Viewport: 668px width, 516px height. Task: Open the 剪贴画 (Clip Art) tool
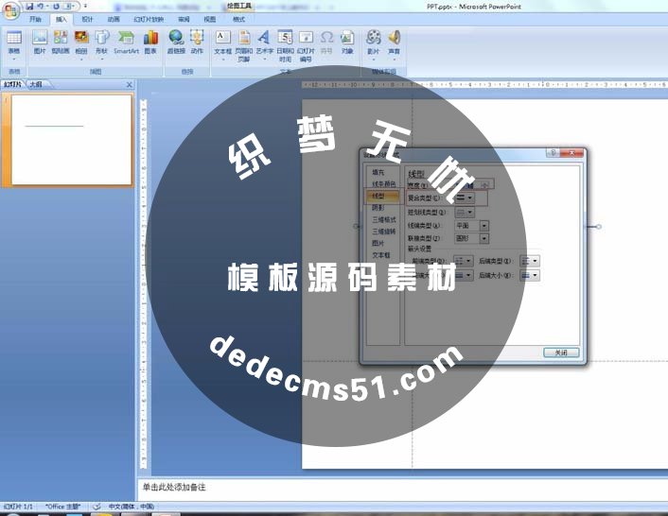60,42
